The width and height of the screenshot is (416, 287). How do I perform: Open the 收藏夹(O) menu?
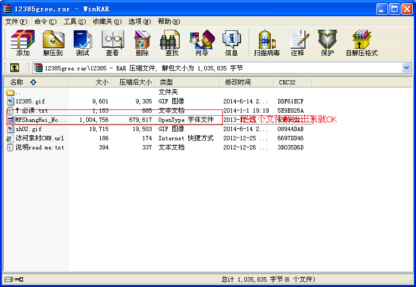[x=107, y=22]
